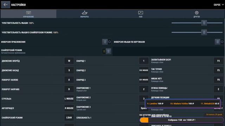Click the HUD screen icon

(x=141, y=13)
